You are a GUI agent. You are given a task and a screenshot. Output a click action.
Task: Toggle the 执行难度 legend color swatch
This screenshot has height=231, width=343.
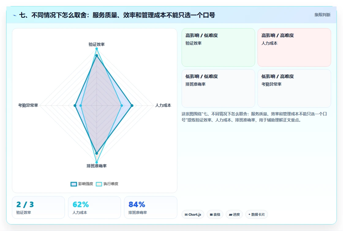[x=99, y=184]
